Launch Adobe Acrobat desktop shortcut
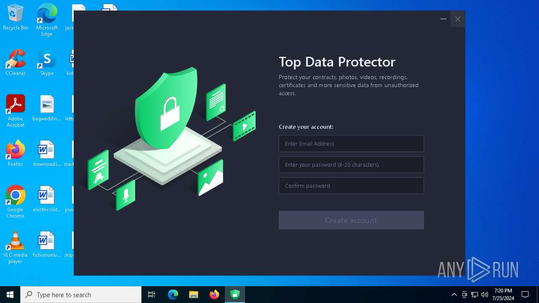The width and height of the screenshot is (539, 303). [16, 111]
